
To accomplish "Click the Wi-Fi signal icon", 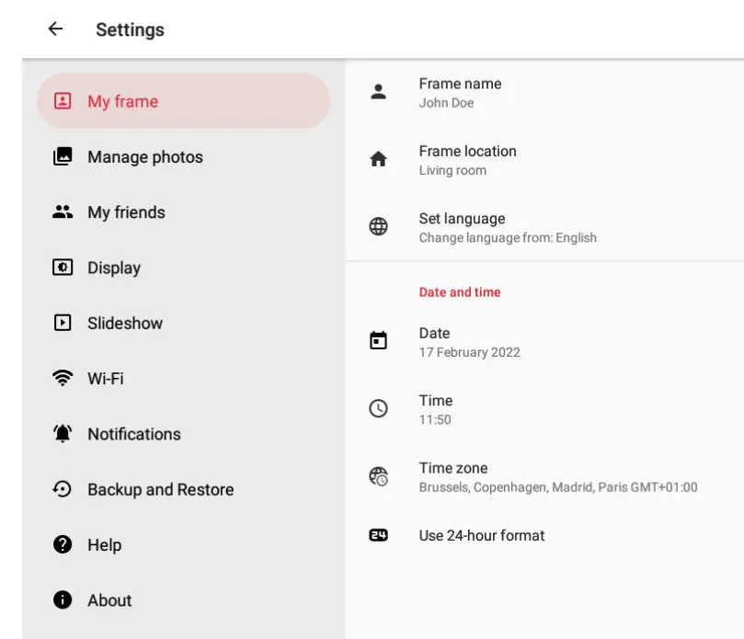I will click(x=63, y=378).
